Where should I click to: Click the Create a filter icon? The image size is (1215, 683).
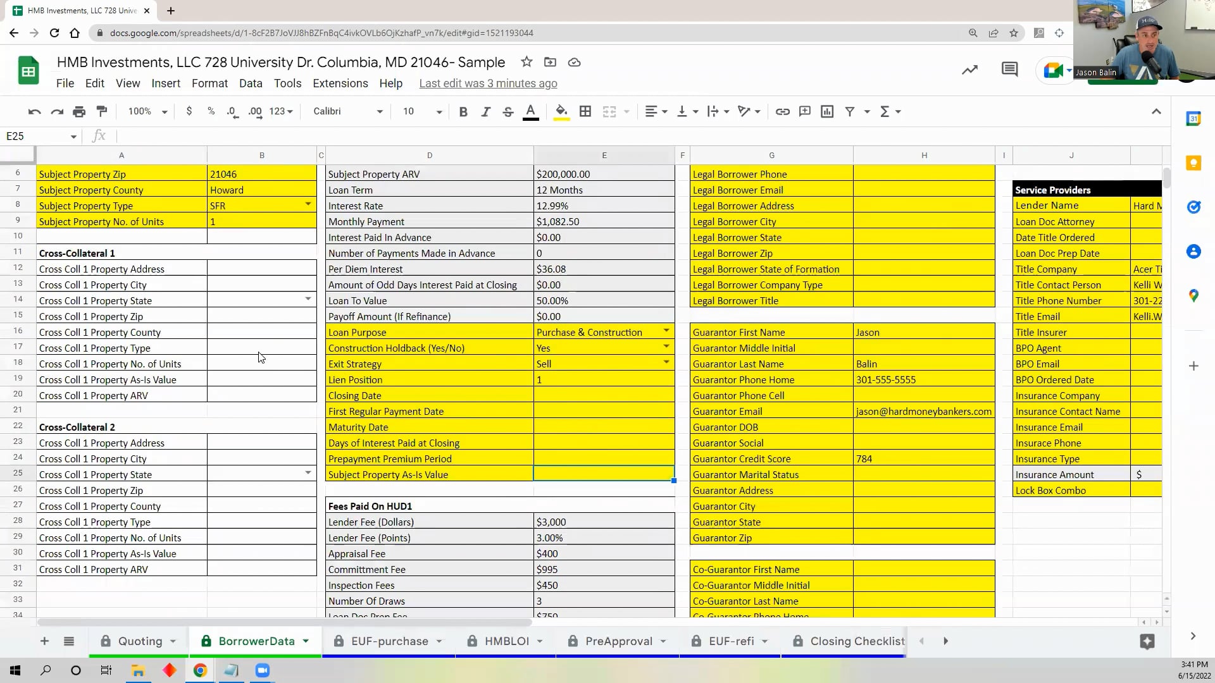850,112
